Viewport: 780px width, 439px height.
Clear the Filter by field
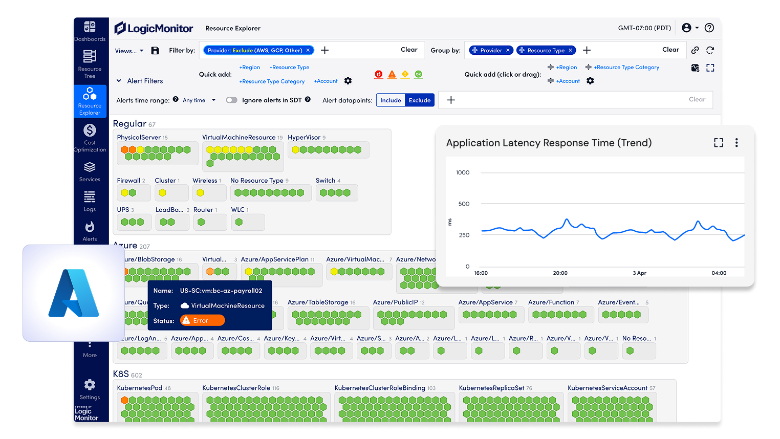coord(409,50)
